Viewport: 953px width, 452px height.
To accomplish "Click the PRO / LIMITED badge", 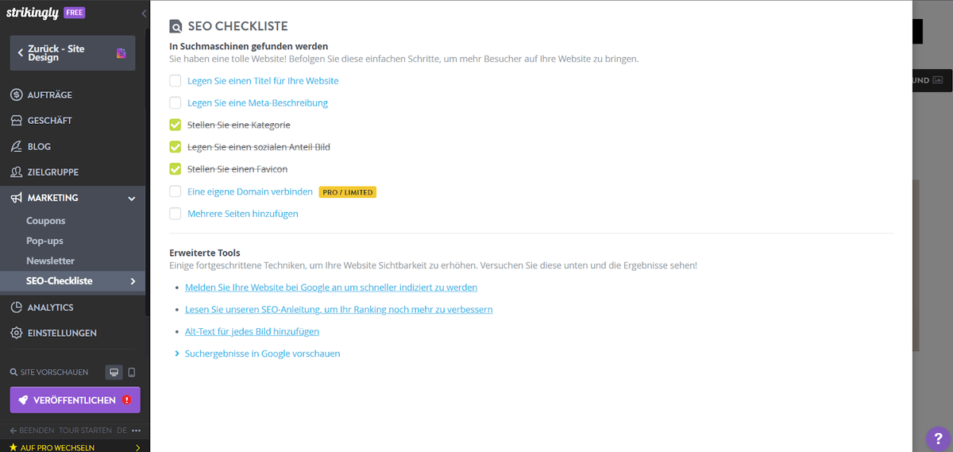I will 347,192.
